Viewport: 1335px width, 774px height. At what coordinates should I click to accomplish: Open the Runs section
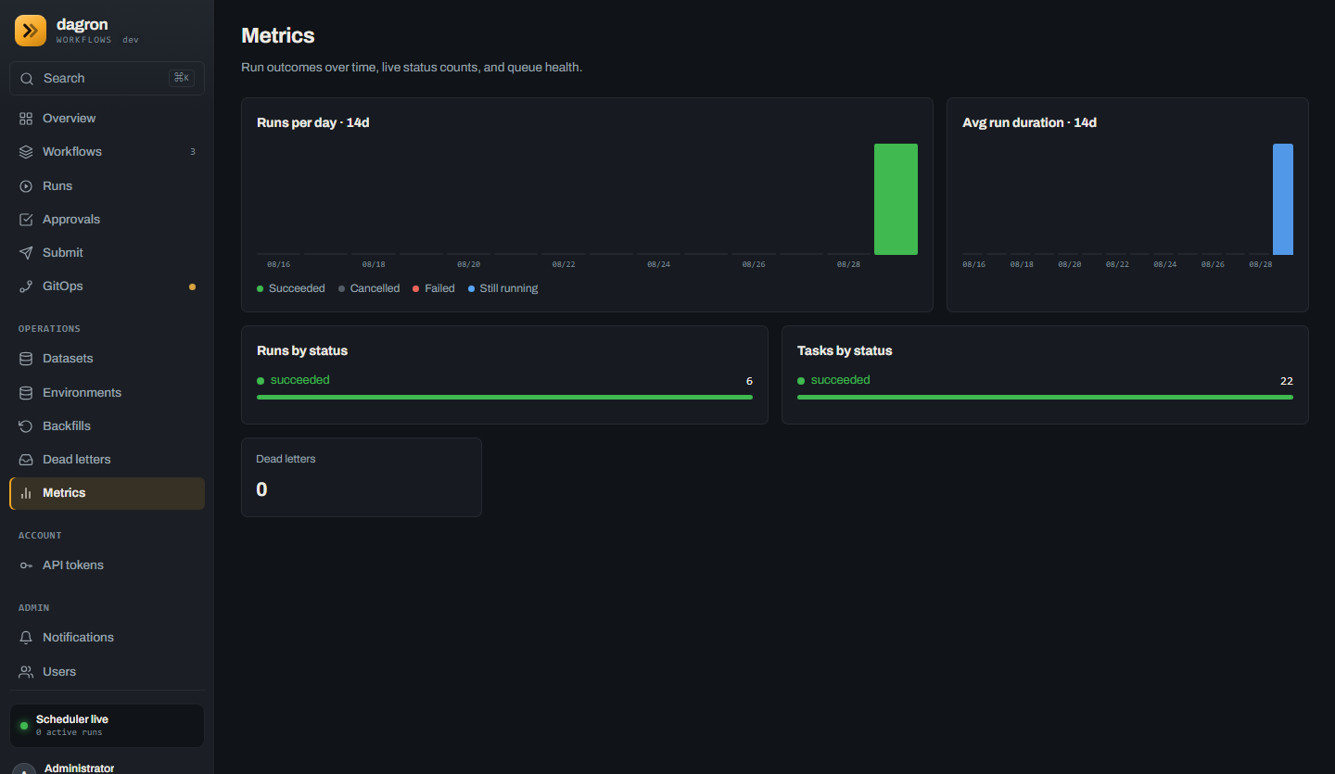(107, 186)
